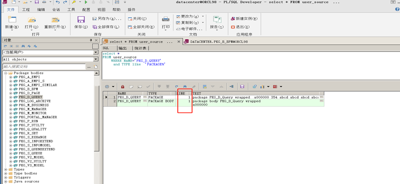This screenshot has height=184, width=400.
Task: Click 关闭(C) in the ribbon
Action: click(137, 18)
